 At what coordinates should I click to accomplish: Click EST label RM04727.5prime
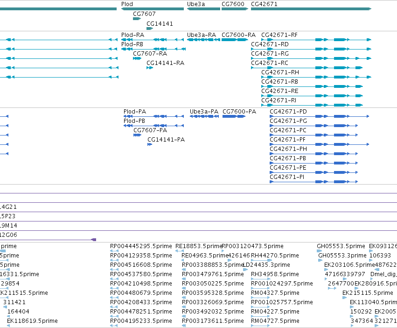(x=275, y=321)
